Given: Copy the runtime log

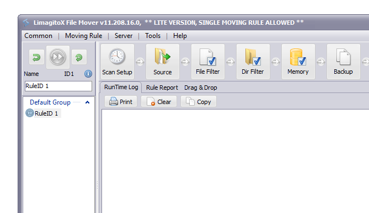Looking at the screenshot, I should [199, 102].
